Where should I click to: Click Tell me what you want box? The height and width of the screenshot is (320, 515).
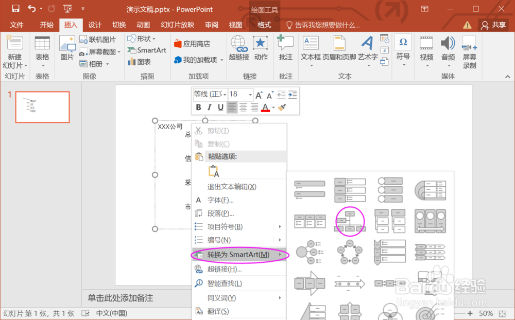(323, 25)
